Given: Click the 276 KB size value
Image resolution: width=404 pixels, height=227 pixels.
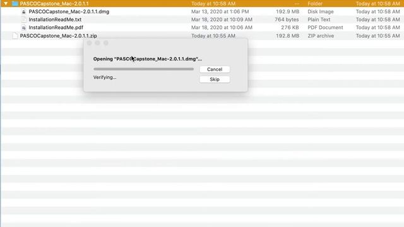Looking at the screenshot, I should click(x=290, y=27).
